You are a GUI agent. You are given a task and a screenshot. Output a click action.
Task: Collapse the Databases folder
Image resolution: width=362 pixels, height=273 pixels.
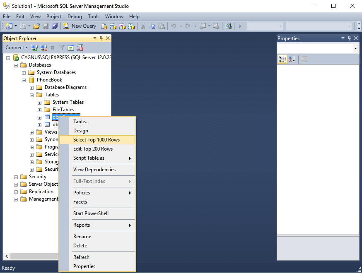pyautogui.click(x=16, y=65)
